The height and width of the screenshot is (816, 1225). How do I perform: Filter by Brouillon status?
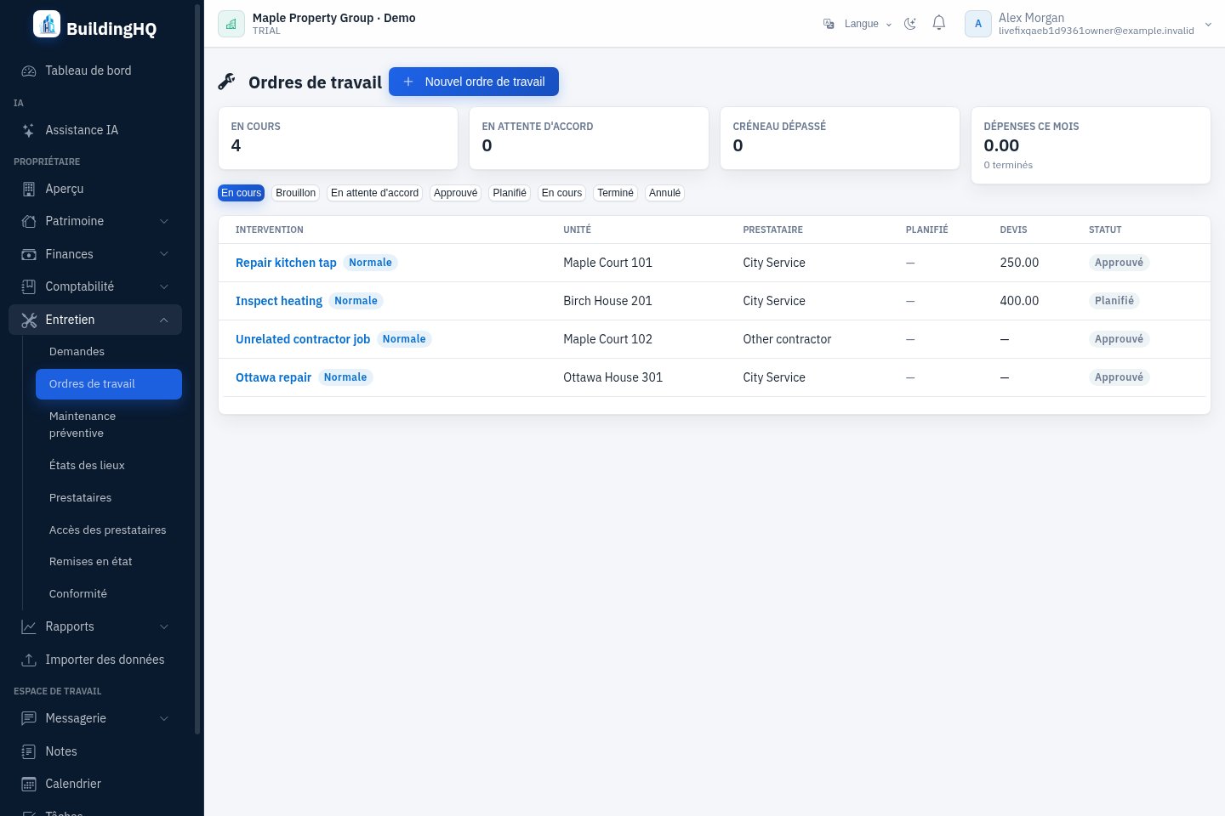tap(296, 193)
